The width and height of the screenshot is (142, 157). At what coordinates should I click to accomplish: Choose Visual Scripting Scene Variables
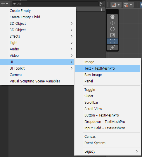coord(37,81)
